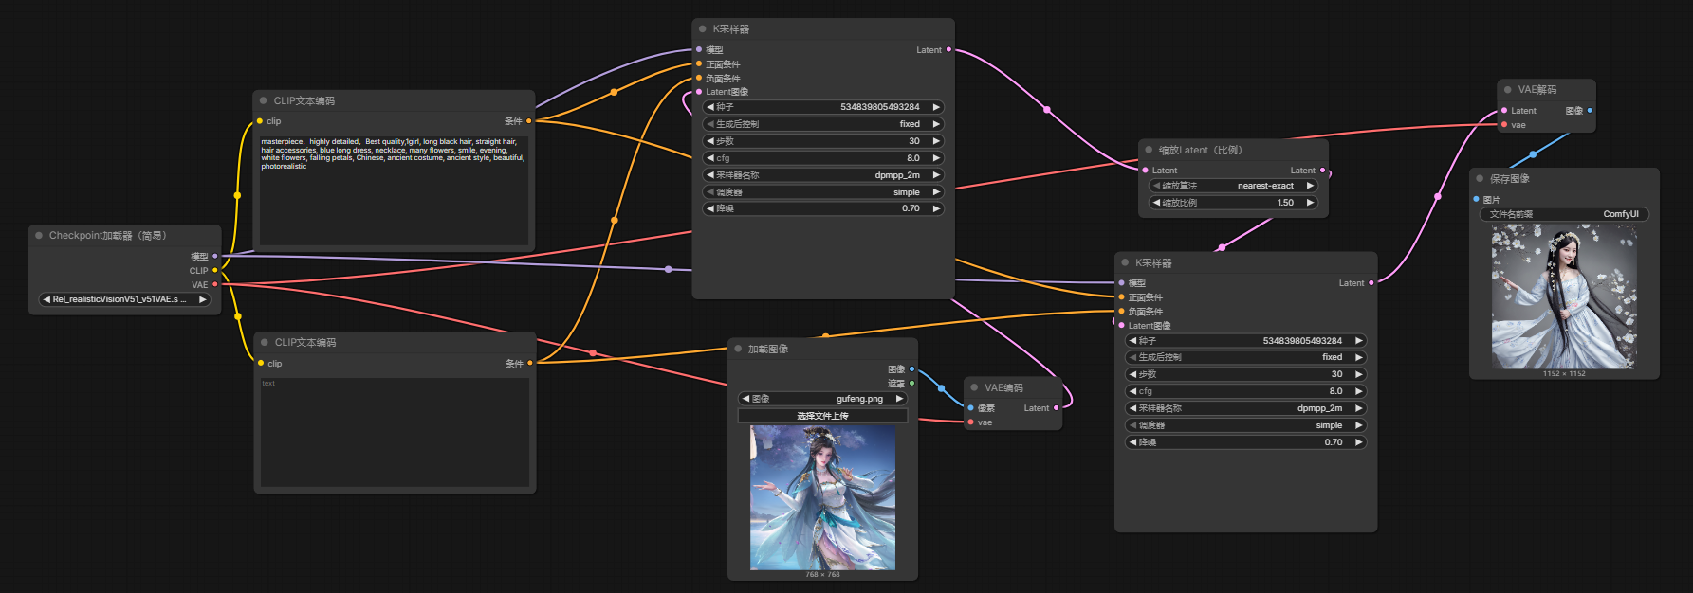
Task: Click Latent图像 input port on K采样器 feeding VAE解码
Action: pos(1121,325)
